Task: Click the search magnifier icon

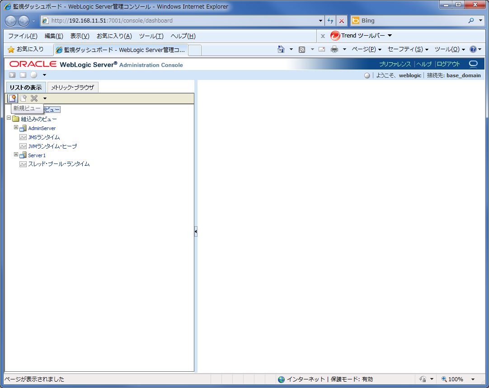Action: point(471,21)
